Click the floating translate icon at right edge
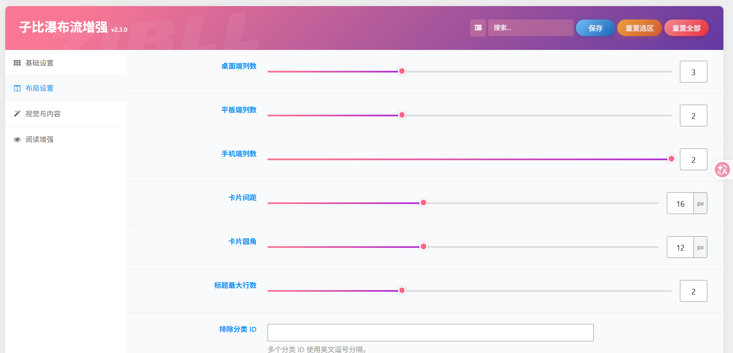The width and height of the screenshot is (733, 353). click(x=722, y=169)
